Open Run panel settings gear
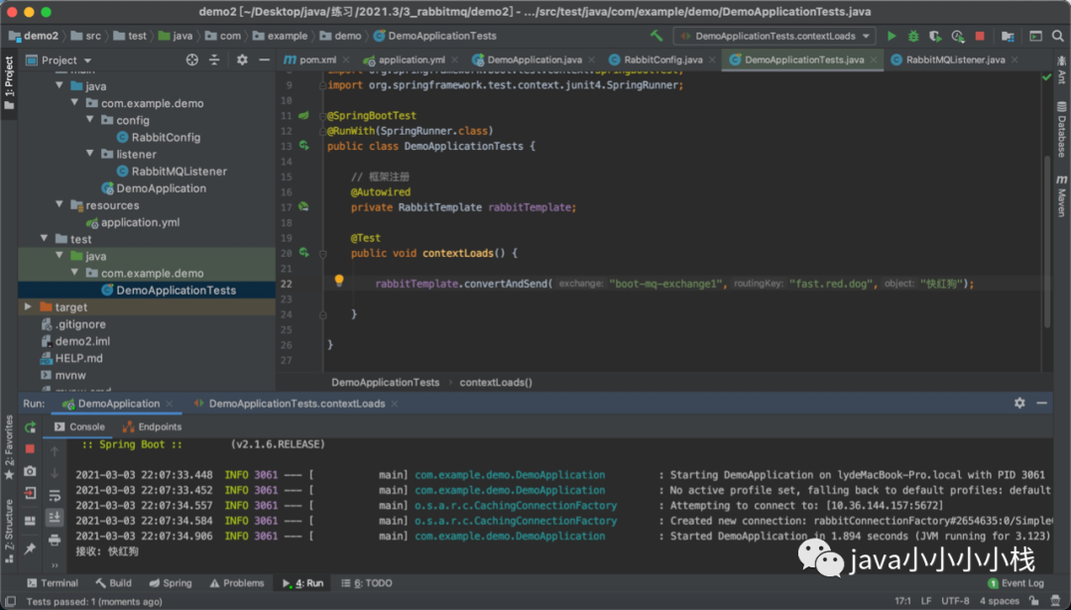The height and width of the screenshot is (610, 1071). pyautogui.click(x=1019, y=403)
